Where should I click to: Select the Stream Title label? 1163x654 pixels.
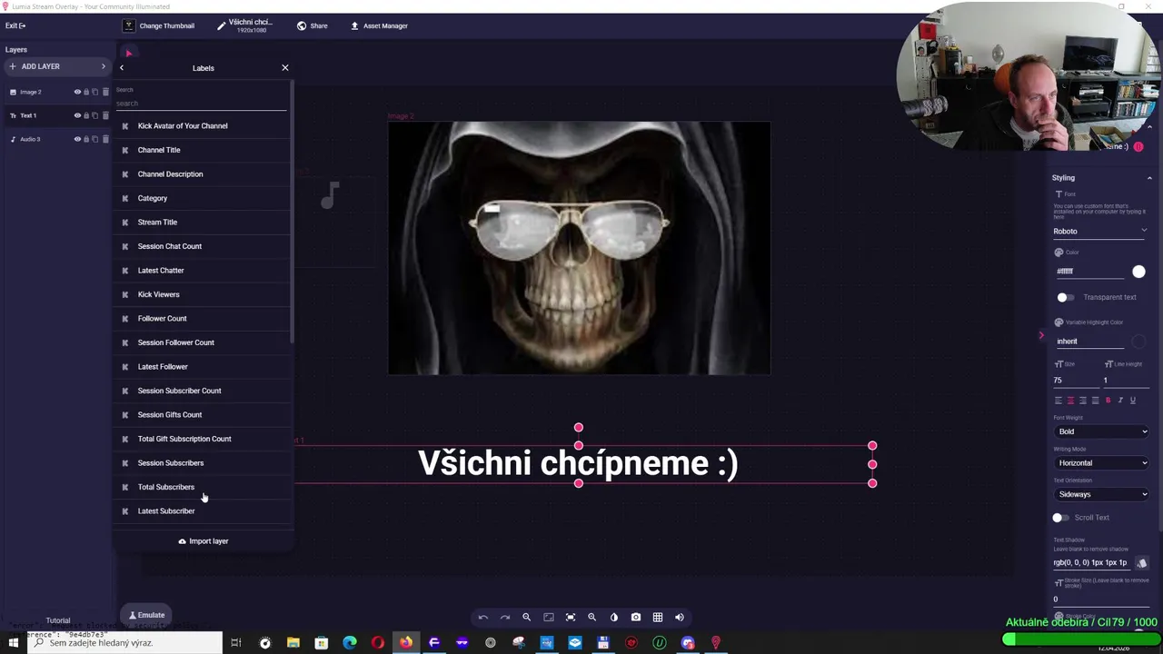click(202, 223)
